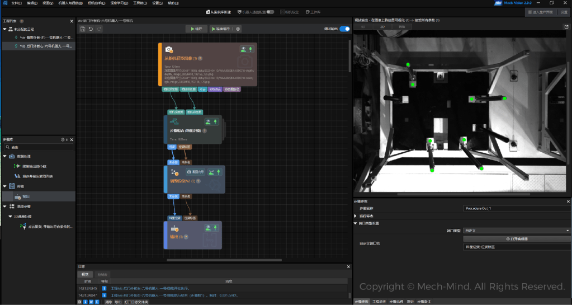Open the 端口类型 dropdown

pyautogui.click(x=517, y=231)
